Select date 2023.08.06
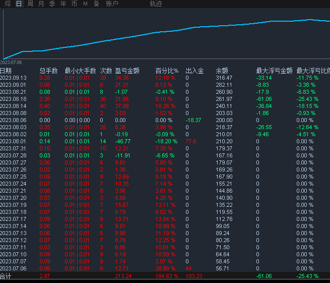Viewport: 330px width, 283px height. tap(13, 121)
